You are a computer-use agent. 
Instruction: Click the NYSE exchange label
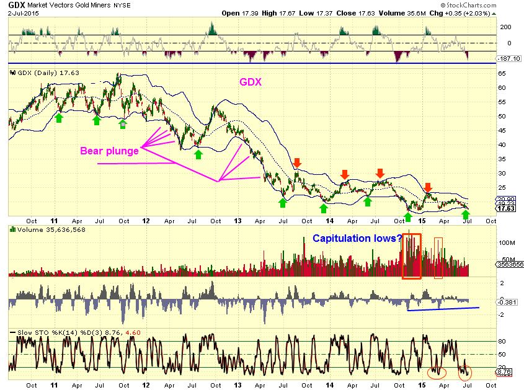click(x=122, y=6)
